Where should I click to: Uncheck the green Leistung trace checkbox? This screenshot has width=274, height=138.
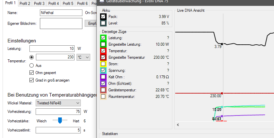pyautogui.click(x=103, y=38)
